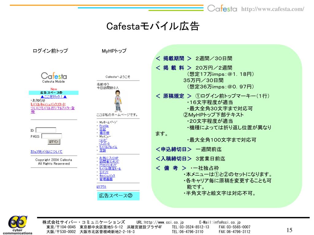Click the TEL:03-3524-8512-13 text in the footer
This screenshot has width=314, height=235.
click(190, 227)
